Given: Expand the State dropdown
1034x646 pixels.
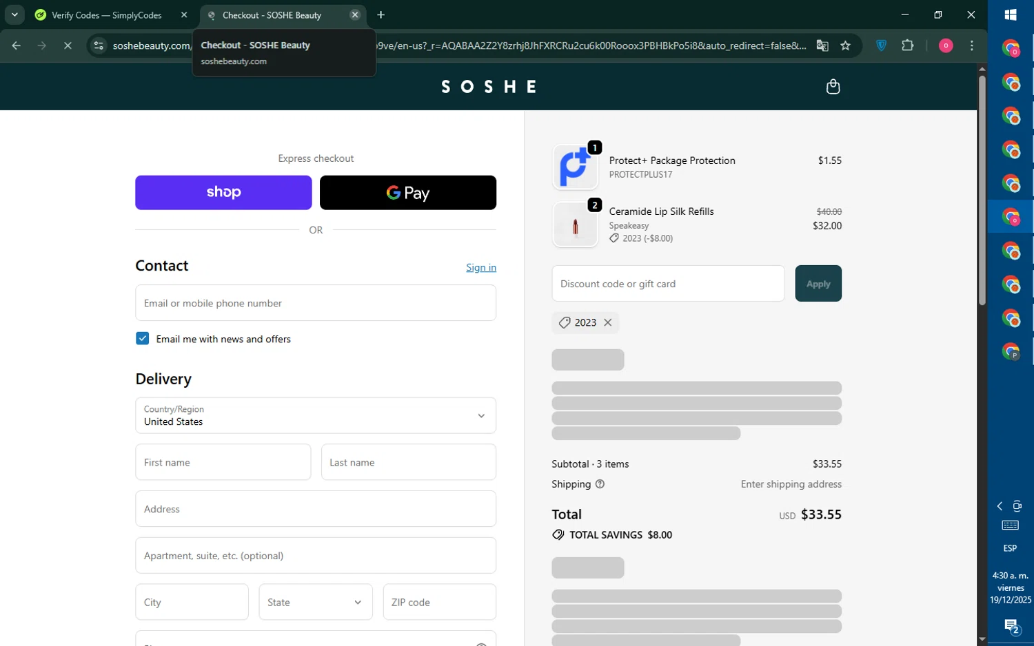Looking at the screenshot, I should pyautogui.click(x=316, y=602).
